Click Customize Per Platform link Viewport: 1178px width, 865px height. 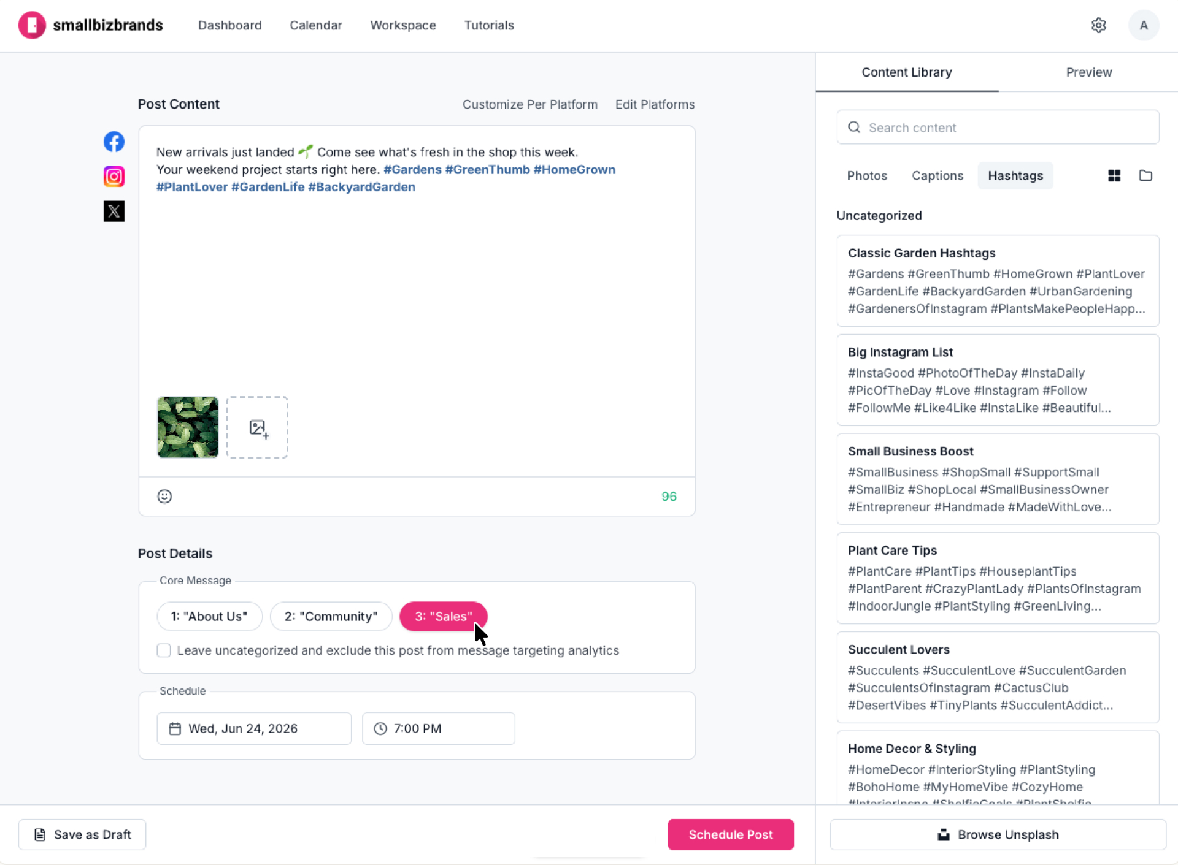pyautogui.click(x=529, y=104)
